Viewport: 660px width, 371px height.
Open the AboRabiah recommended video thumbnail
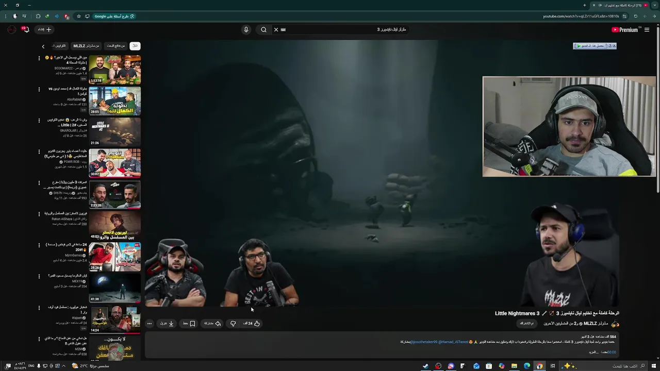(x=114, y=101)
